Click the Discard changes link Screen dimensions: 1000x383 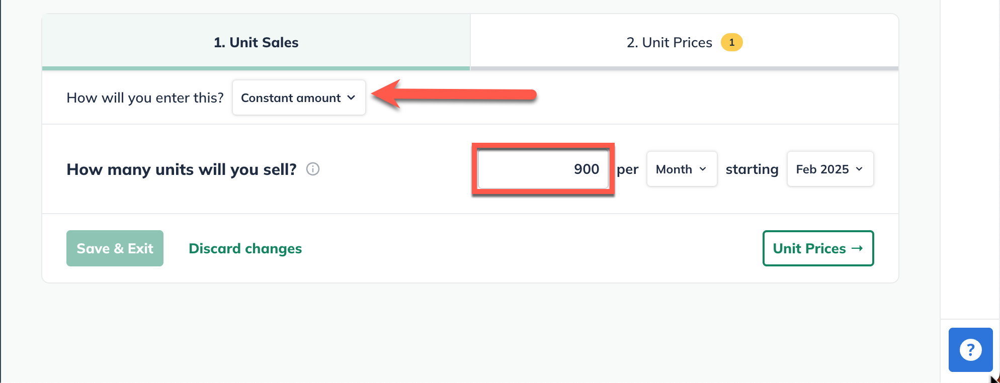245,248
